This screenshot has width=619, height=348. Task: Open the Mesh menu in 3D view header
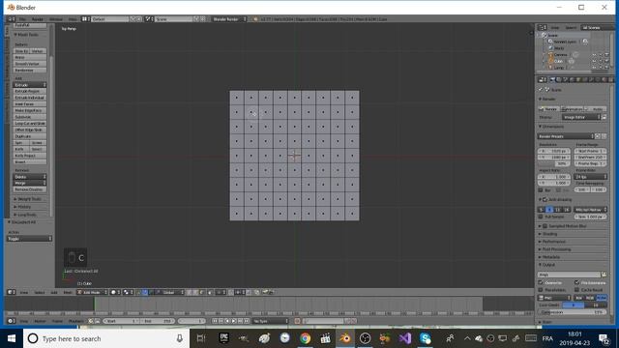[x=68, y=292]
